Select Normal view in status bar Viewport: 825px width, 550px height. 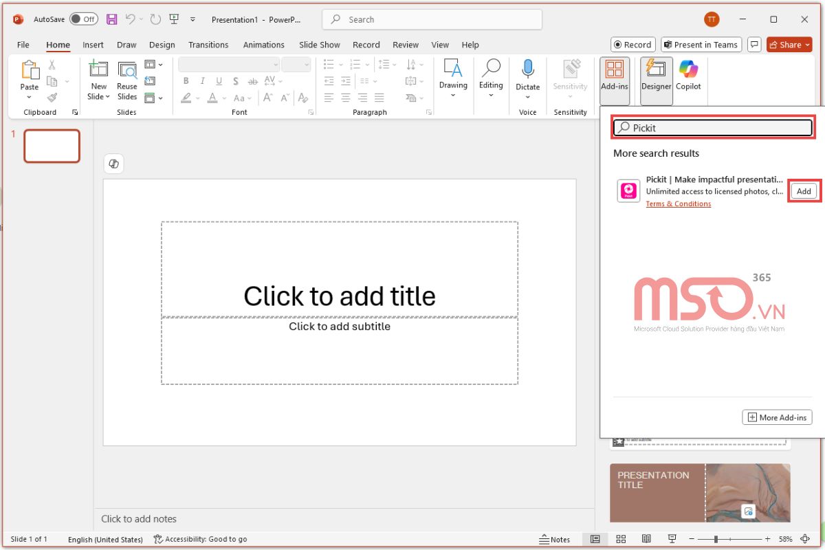point(595,539)
